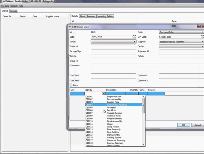Sort orders by Supplier Name column header
Image resolution: width=204 pixels, height=154 pixels.
[56, 16]
